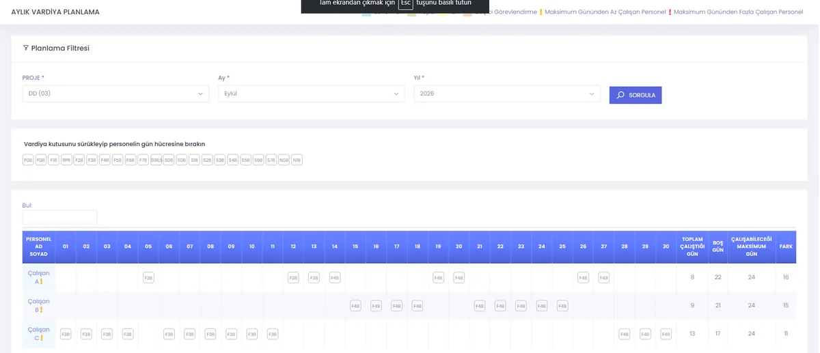The height and width of the screenshot is (353, 820).
Task: Click the filter icon beside Planlama Filtresi
Action: (26, 48)
